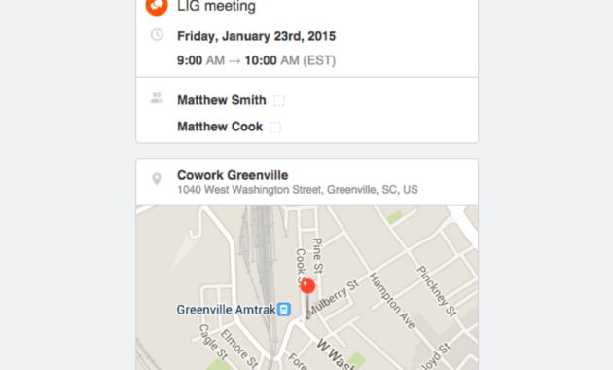
Task: Open the LIG meeting title
Action: click(x=216, y=6)
